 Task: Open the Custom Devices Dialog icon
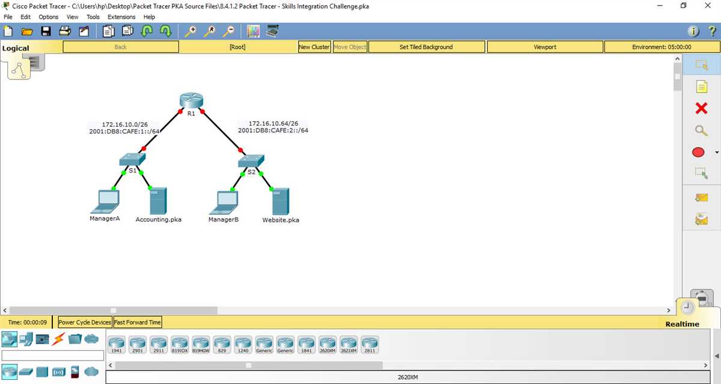(x=273, y=31)
